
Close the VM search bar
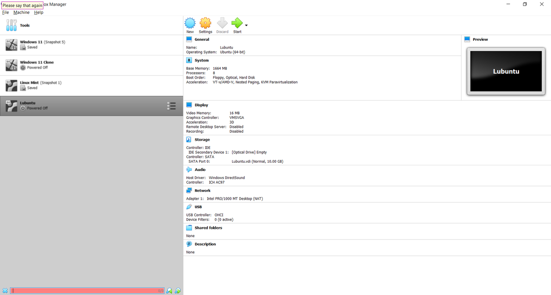(5, 291)
